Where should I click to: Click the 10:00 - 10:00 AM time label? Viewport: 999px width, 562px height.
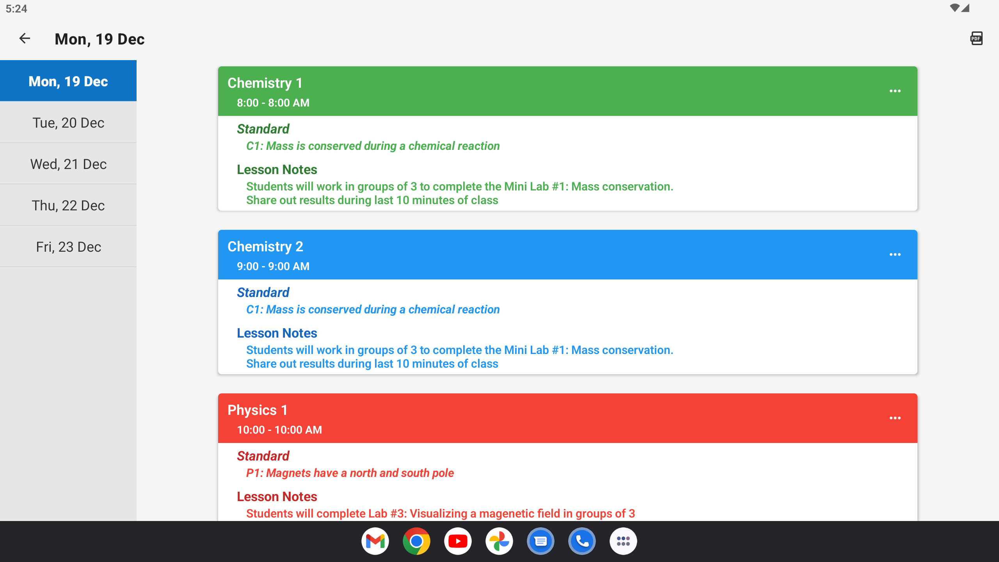pyautogui.click(x=279, y=430)
